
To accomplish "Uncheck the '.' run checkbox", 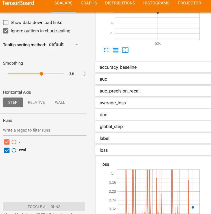I will pyautogui.click(x=7, y=142).
